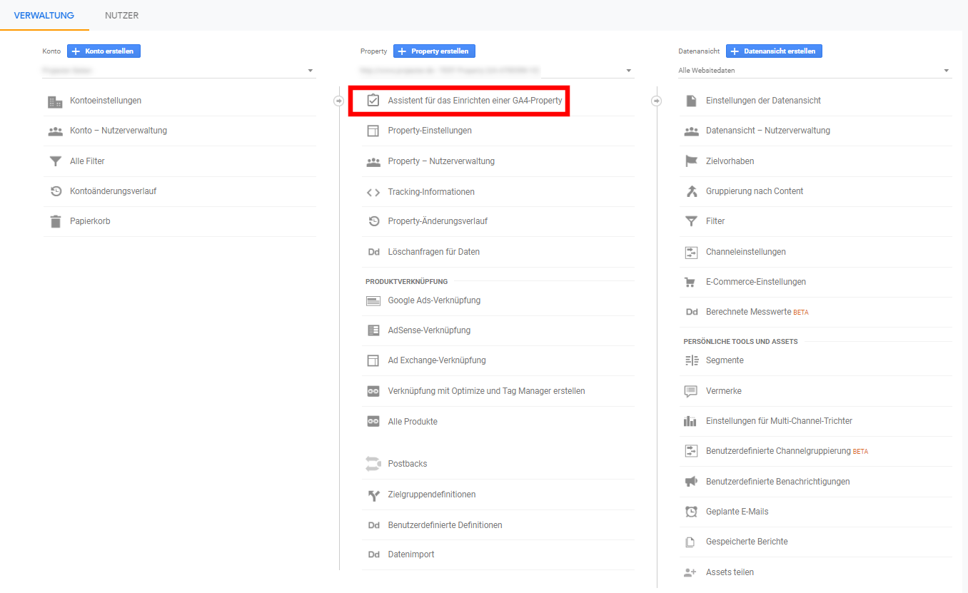Open the Konto account selector dropdown

click(x=178, y=71)
